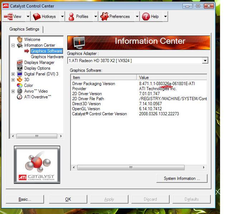229x214 pixels.
Task: Open Welcome in the settings tree
Action: tap(32, 39)
